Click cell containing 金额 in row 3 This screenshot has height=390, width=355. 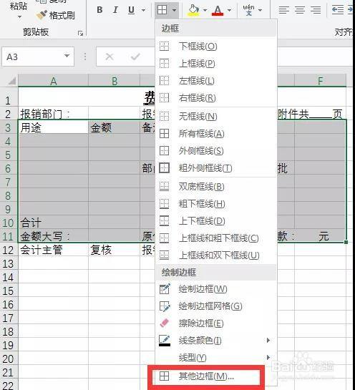click(x=115, y=127)
